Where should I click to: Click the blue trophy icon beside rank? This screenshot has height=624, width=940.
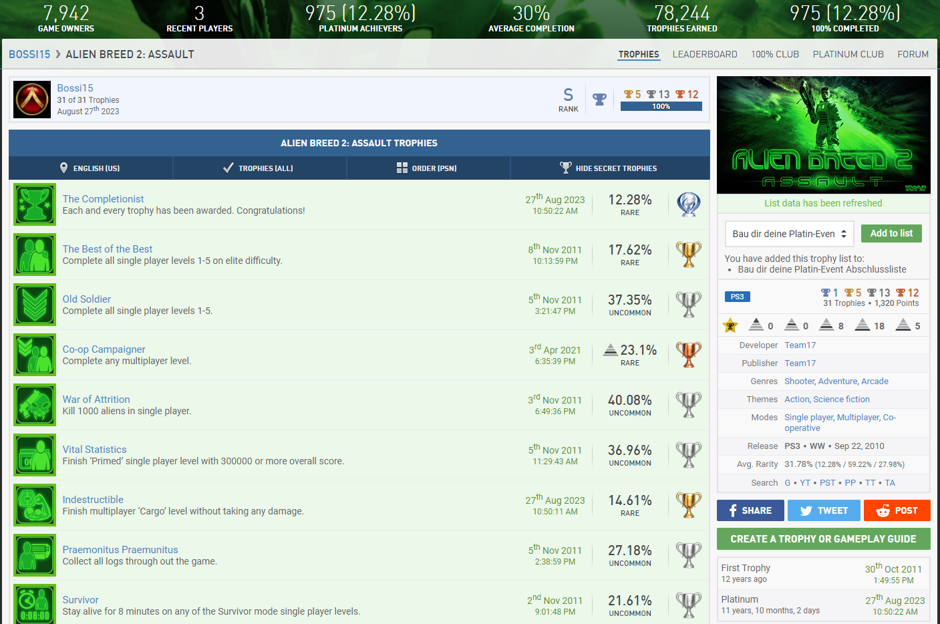click(599, 100)
